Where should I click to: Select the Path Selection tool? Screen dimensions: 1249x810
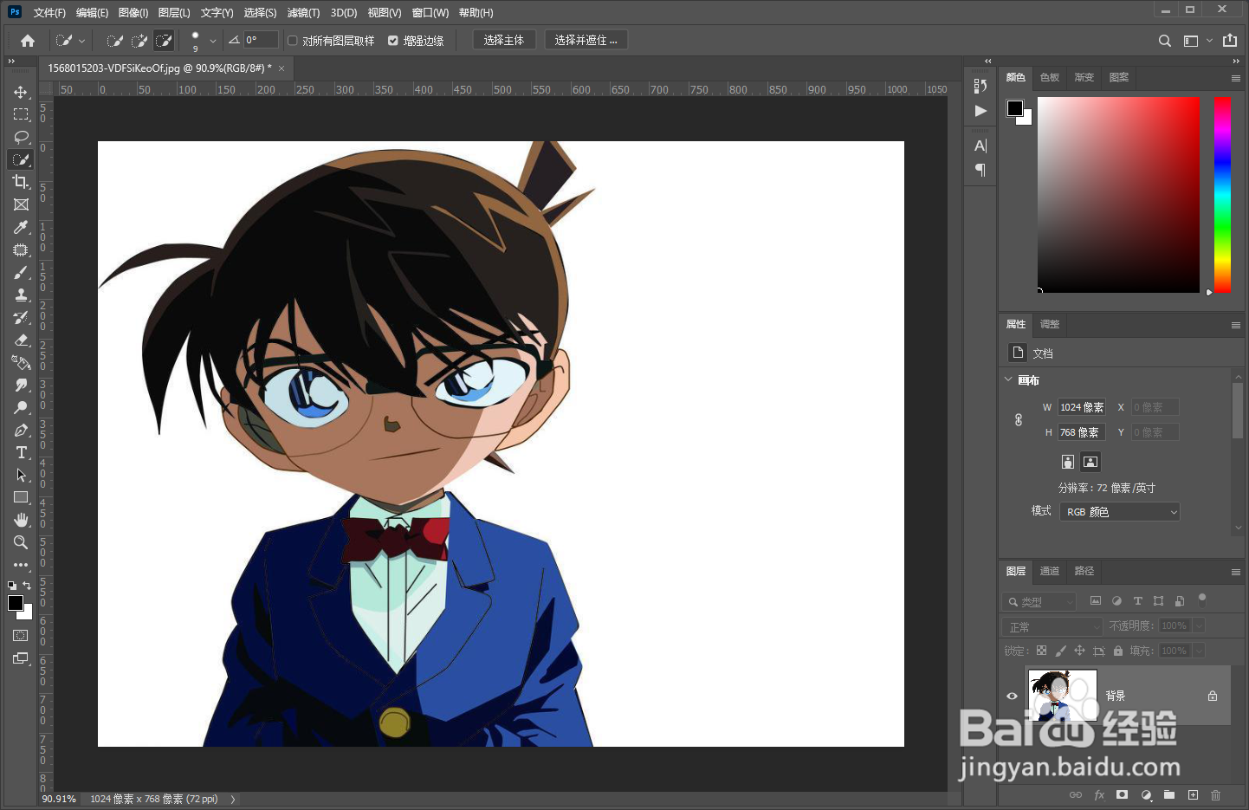click(21, 475)
